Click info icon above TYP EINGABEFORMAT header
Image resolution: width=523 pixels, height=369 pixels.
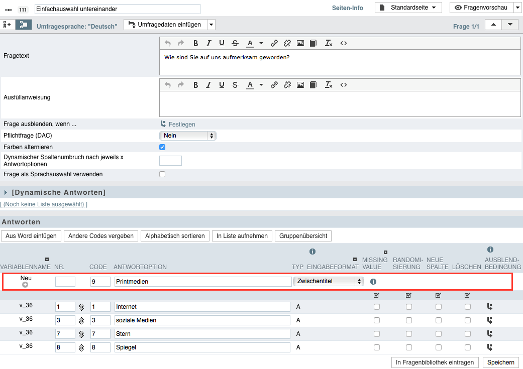click(x=312, y=252)
